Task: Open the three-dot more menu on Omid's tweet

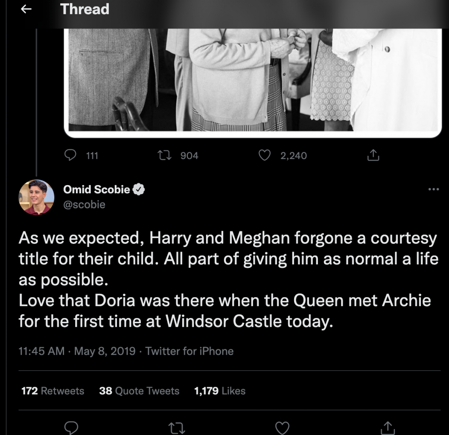Action: (433, 189)
